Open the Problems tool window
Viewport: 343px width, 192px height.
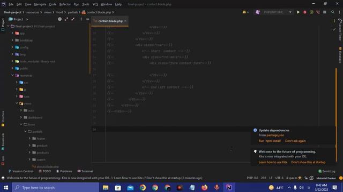[x=64, y=171]
